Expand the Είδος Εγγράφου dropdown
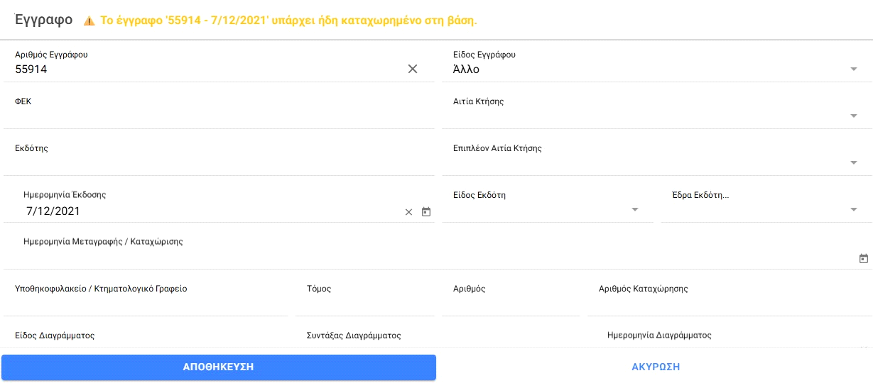Viewport: 873px width, 383px height. (x=853, y=70)
